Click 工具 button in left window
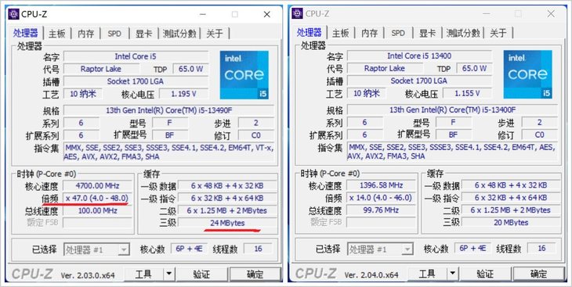This screenshot has height=287, width=572. [143, 274]
